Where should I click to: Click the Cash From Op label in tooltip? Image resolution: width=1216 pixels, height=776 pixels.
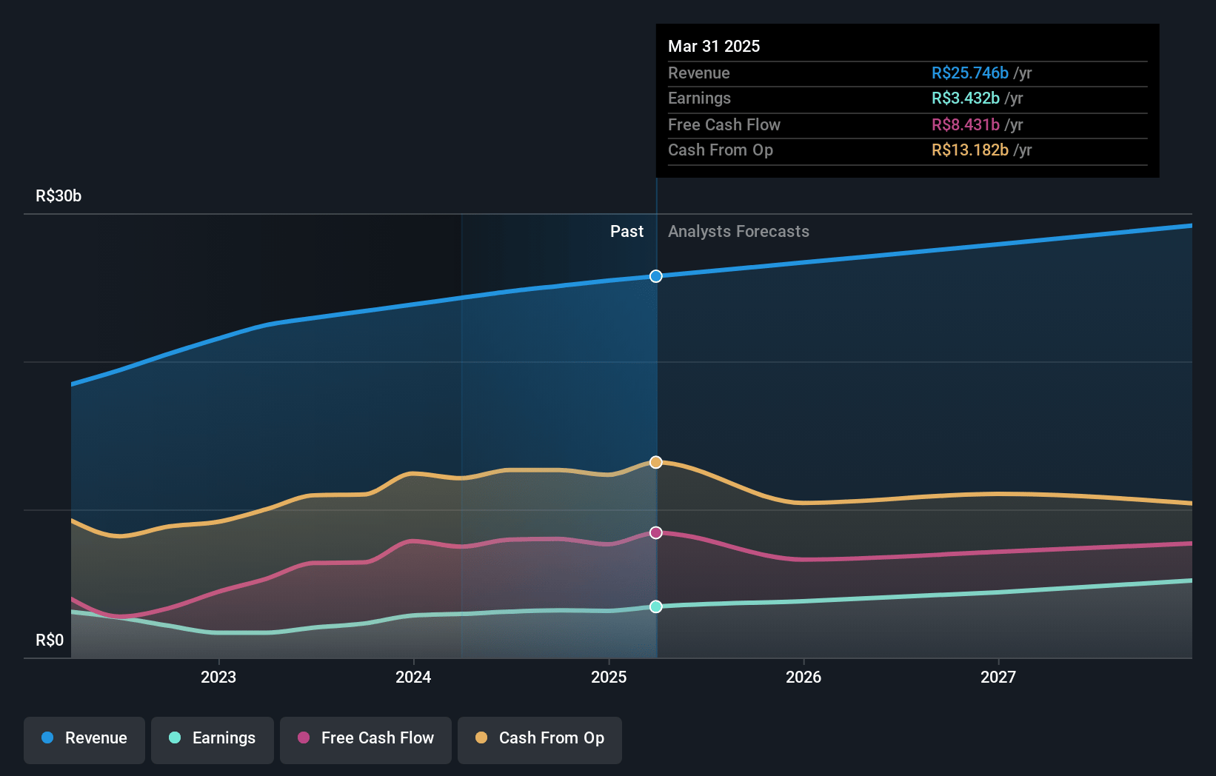click(x=721, y=150)
